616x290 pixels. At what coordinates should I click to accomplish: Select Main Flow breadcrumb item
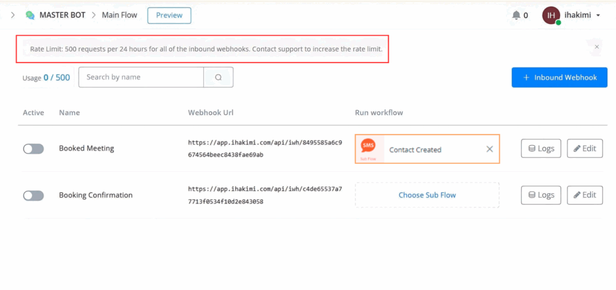click(119, 15)
